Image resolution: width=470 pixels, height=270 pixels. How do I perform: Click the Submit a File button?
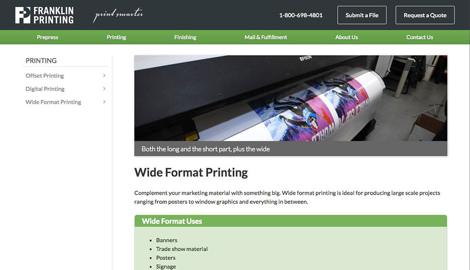362,15
